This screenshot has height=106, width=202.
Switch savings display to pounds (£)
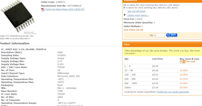click(x=181, y=61)
